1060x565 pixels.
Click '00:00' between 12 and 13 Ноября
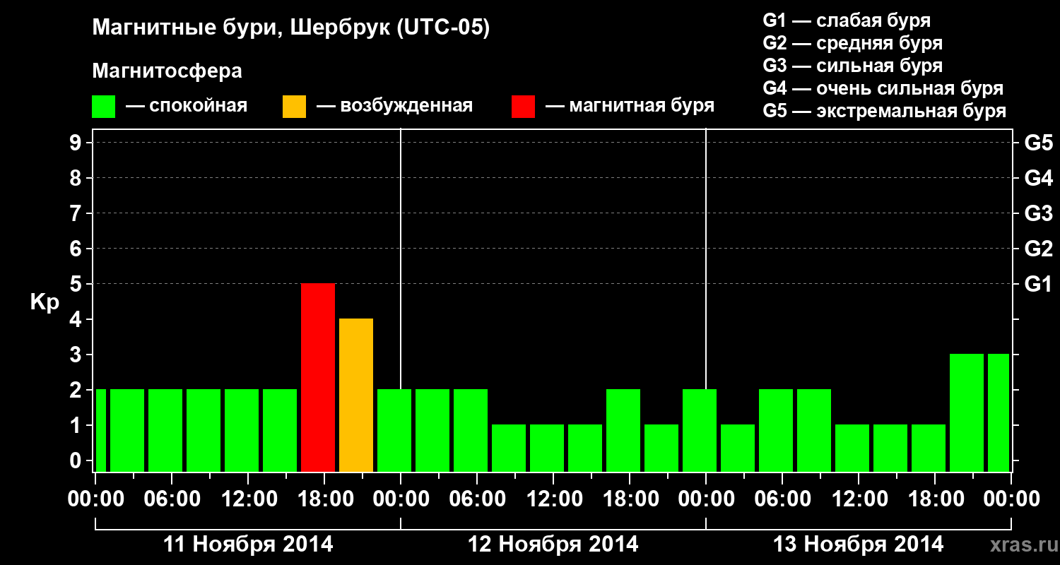click(706, 499)
